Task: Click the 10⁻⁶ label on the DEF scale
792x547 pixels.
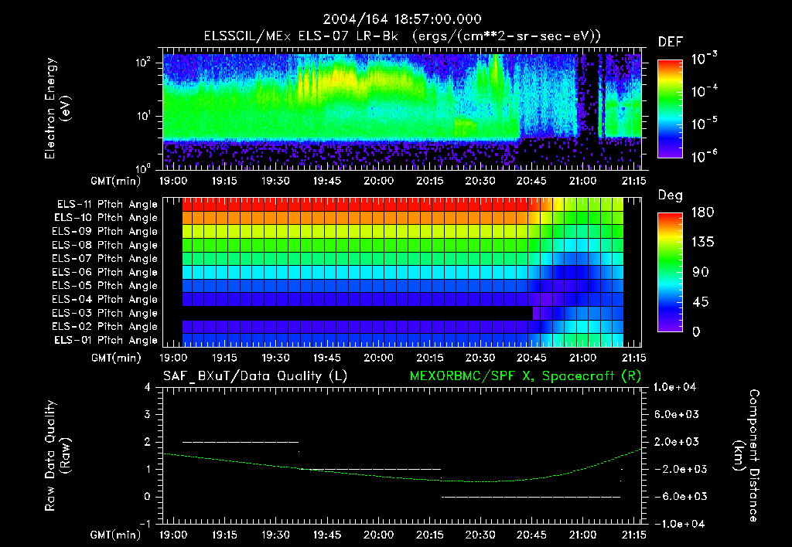Action: tap(704, 156)
